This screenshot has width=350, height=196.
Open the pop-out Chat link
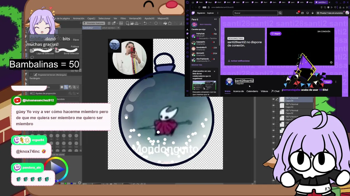(x=275, y=91)
